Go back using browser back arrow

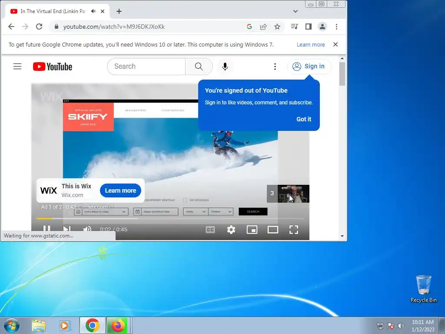click(x=11, y=27)
